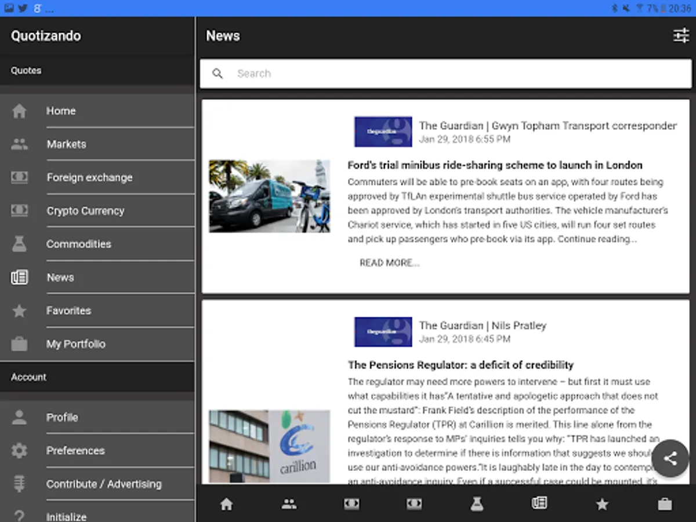
Task: Click the person icon beside Profile
Action: point(19,417)
